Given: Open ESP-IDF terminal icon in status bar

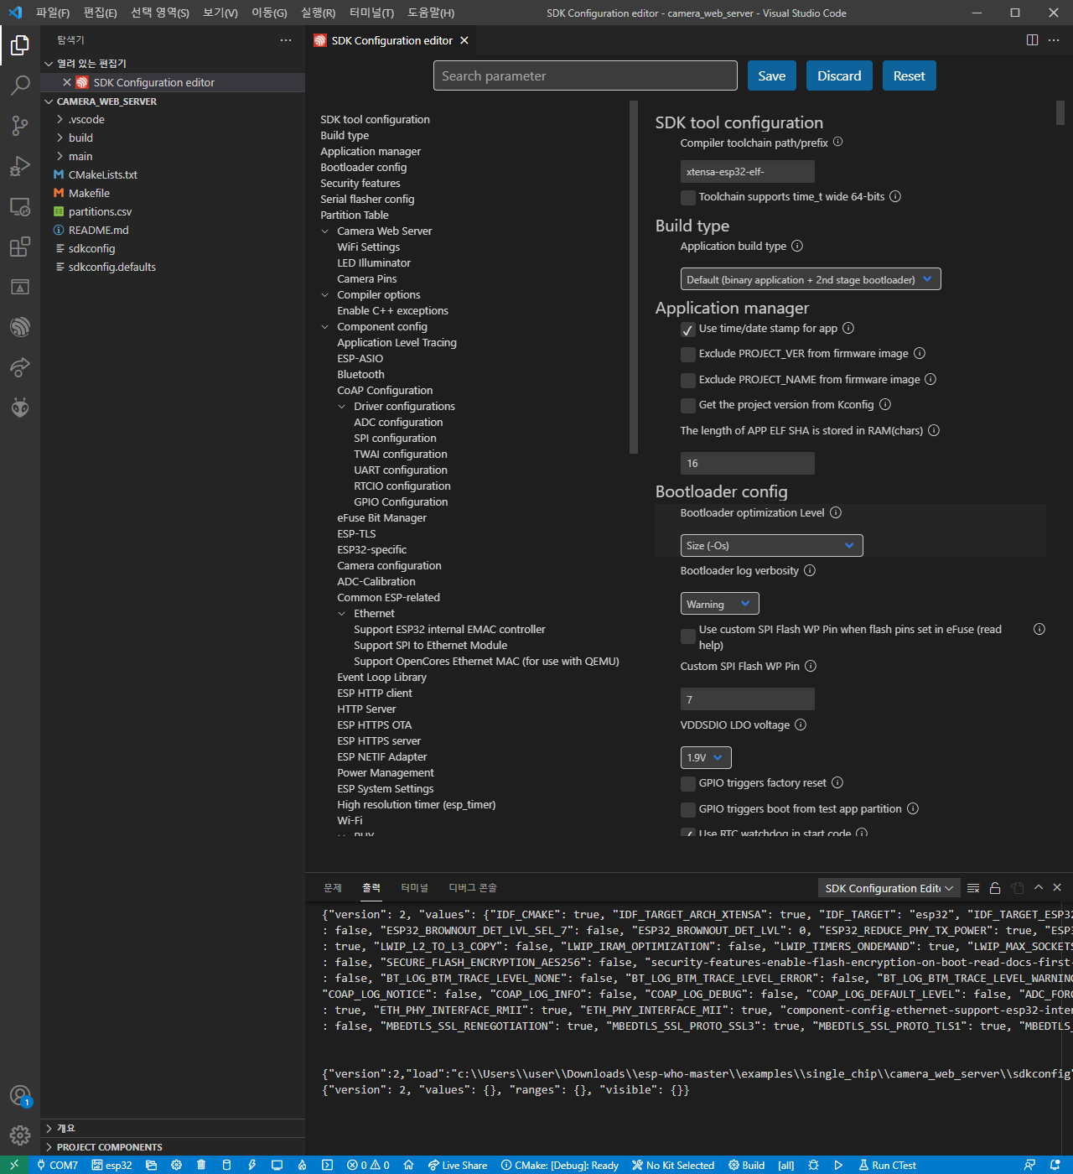Looking at the screenshot, I should (327, 1165).
